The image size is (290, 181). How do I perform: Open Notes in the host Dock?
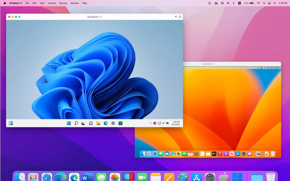(x=155, y=177)
